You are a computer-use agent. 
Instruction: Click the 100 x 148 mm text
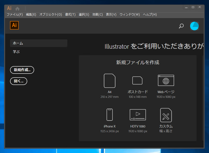click(x=138, y=97)
